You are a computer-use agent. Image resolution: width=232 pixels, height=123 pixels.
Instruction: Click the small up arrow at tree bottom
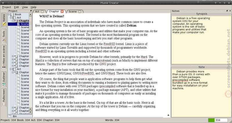pos(30,109)
